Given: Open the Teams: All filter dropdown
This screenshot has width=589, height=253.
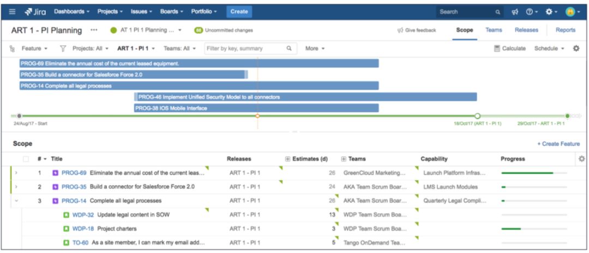Looking at the screenshot, I should (180, 48).
